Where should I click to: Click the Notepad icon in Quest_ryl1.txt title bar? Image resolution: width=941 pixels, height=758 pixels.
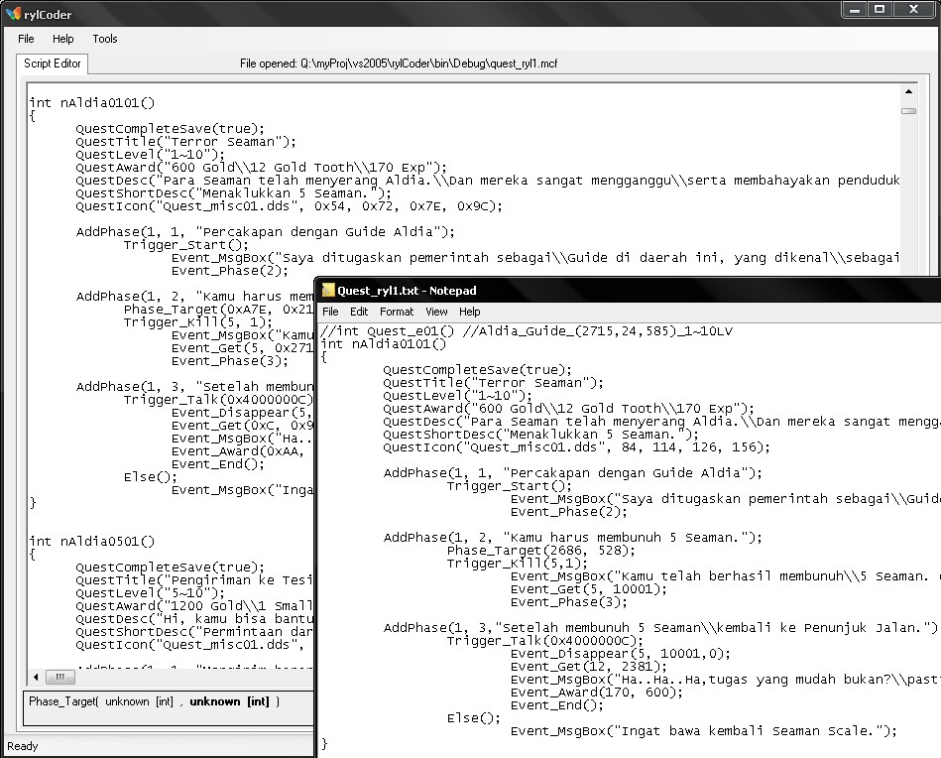328,291
